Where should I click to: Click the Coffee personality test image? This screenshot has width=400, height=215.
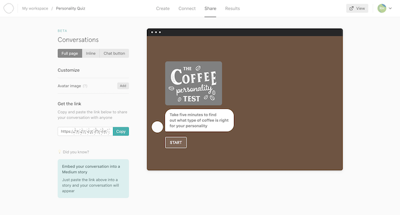[194, 83]
